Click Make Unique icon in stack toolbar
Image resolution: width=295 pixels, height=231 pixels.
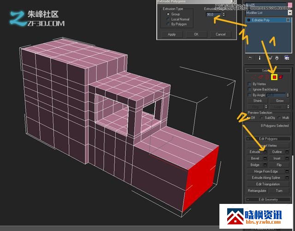[270, 58]
